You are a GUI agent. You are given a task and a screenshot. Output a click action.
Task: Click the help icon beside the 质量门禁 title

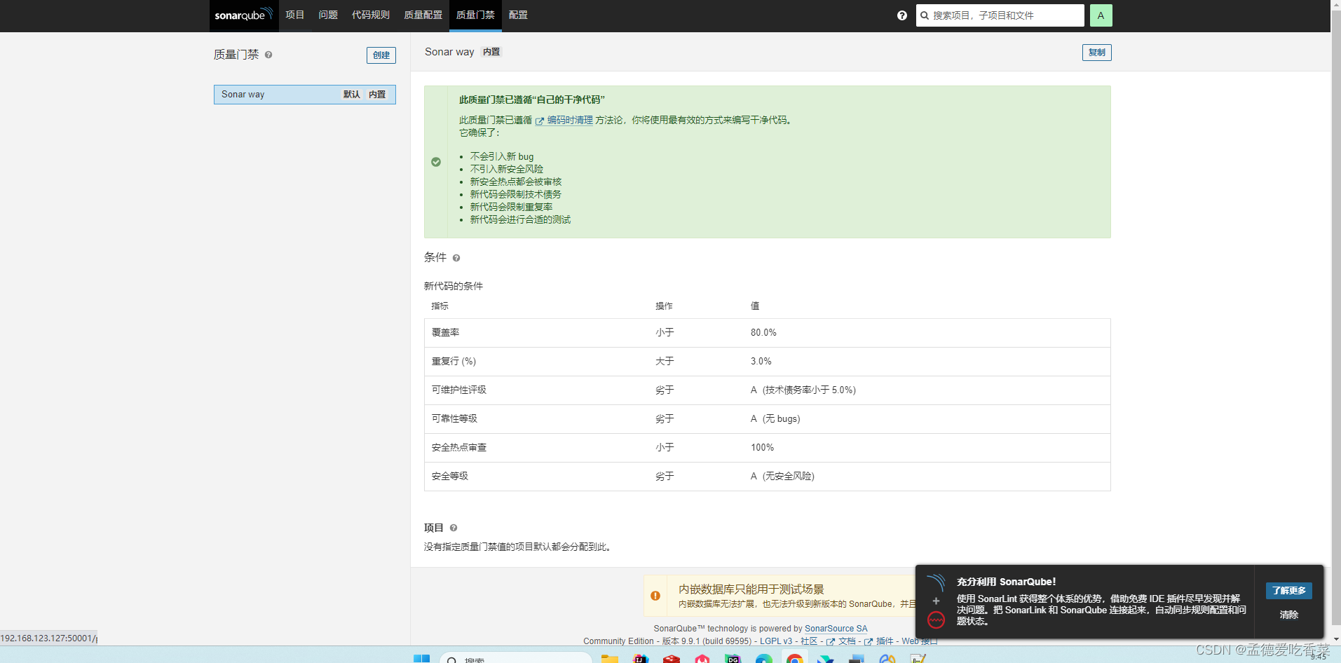pyautogui.click(x=268, y=55)
